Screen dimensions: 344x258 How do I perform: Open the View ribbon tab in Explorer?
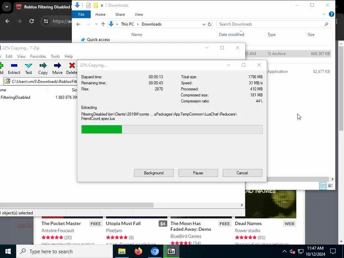[x=139, y=14]
